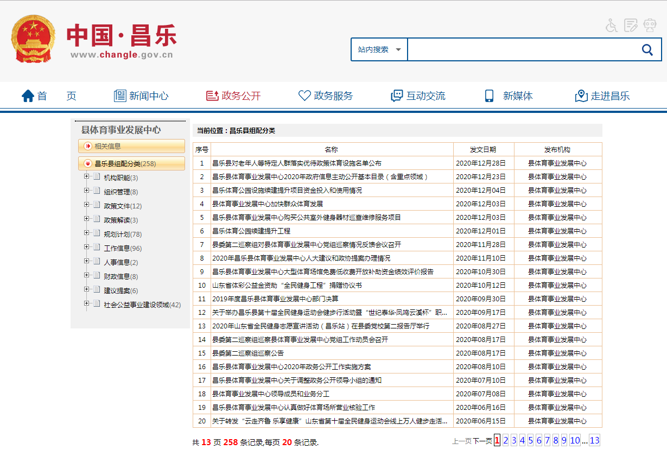
Task: Click the document icon beside 政策文件
Action: tap(96, 206)
